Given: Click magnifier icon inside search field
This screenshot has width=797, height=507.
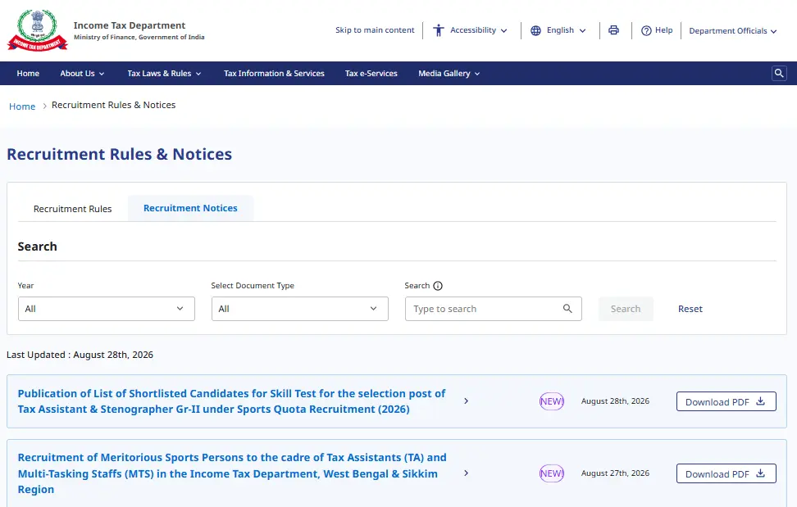Looking at the screenshot, I should 567,309.
